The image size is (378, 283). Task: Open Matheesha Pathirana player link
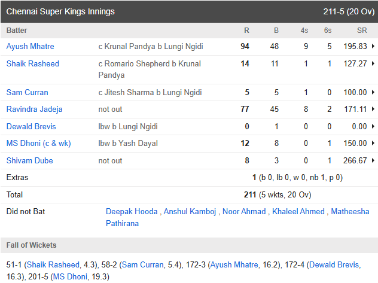coord(237,217)
